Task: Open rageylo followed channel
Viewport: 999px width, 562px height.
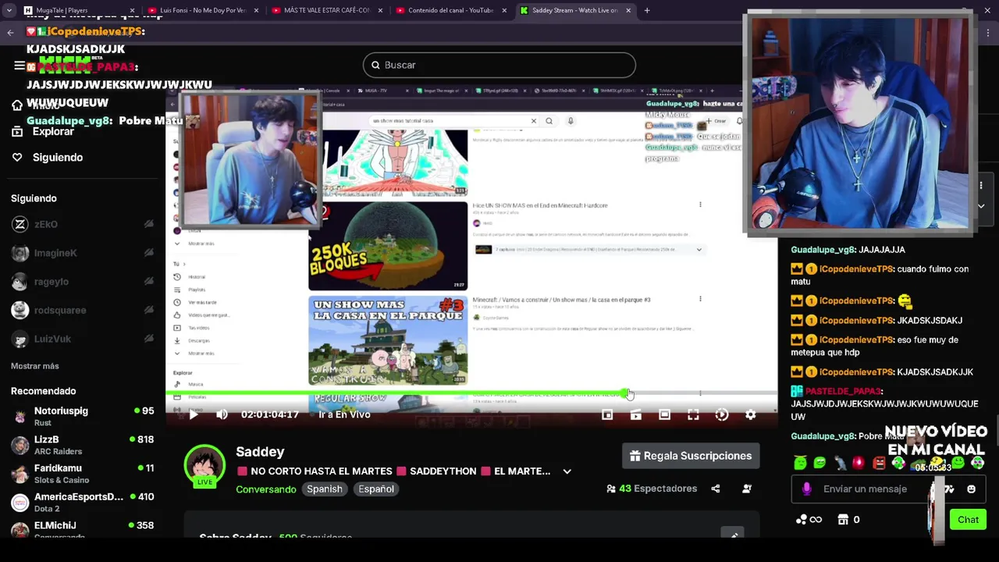Action: pyautogui.click(x=82, y=282)
